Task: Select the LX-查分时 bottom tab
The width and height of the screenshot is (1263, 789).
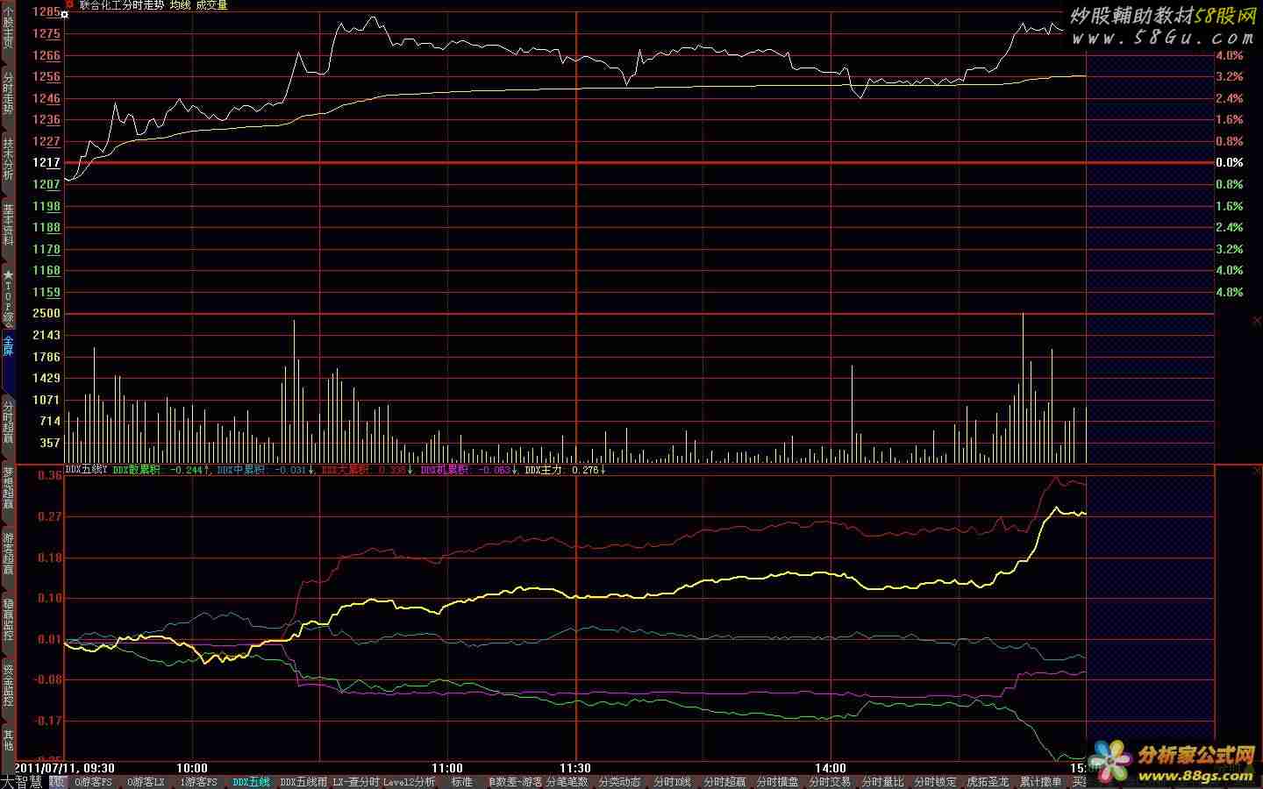Action: pos(357,782)
